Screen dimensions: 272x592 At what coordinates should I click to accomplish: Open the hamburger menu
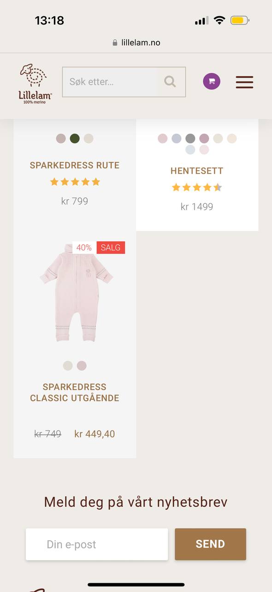click(244, 82)
